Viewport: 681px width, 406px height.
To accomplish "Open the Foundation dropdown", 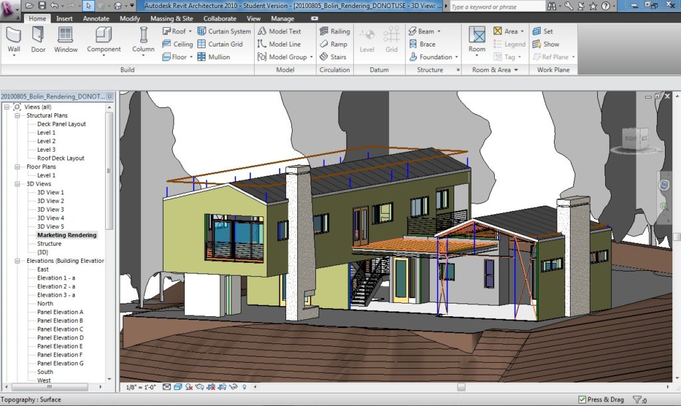I will (456, 57).
